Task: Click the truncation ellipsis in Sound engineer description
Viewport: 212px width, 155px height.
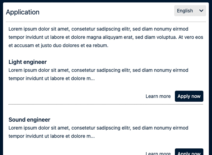Action: coord(92,137)
